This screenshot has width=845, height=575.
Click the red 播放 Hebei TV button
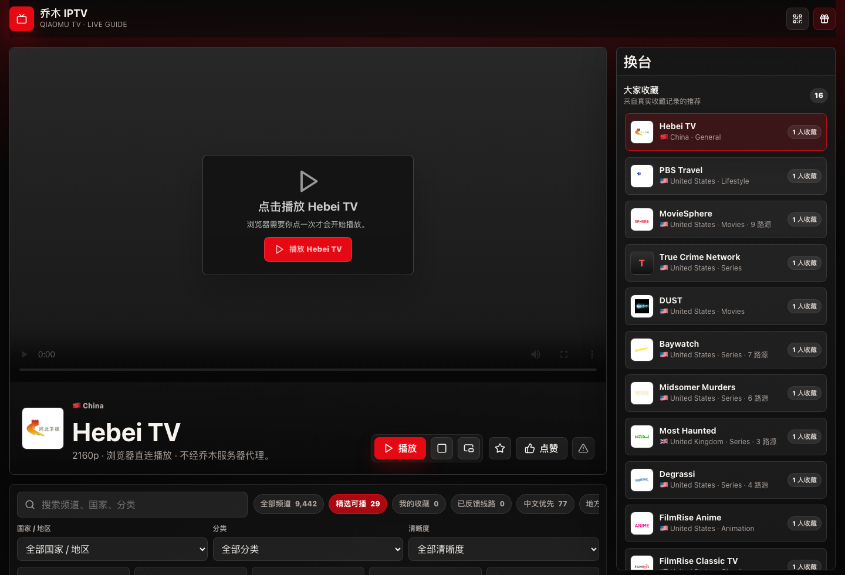click(x=308, y=249)
